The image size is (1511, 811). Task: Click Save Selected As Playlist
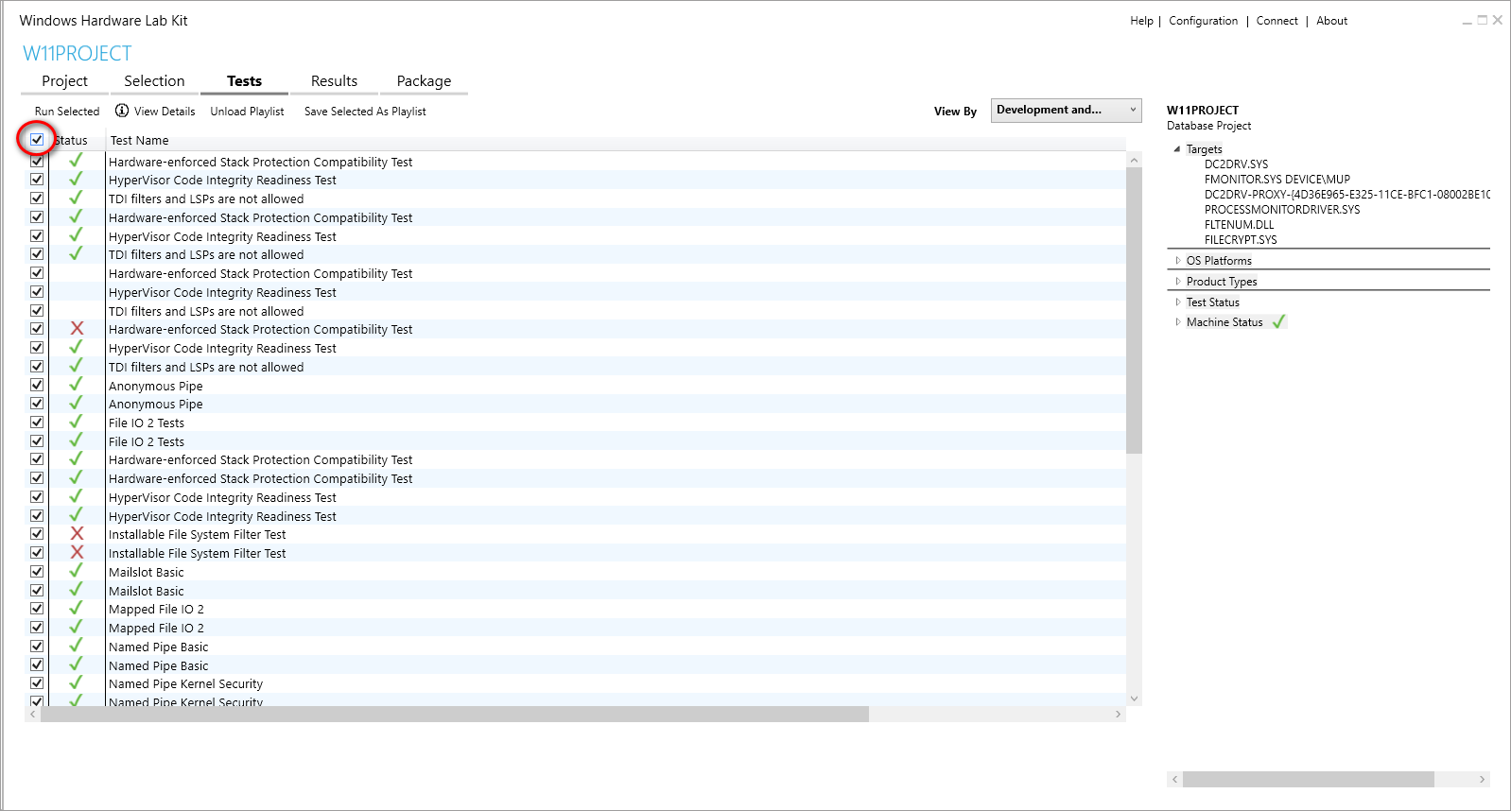[x=365, y=112]
